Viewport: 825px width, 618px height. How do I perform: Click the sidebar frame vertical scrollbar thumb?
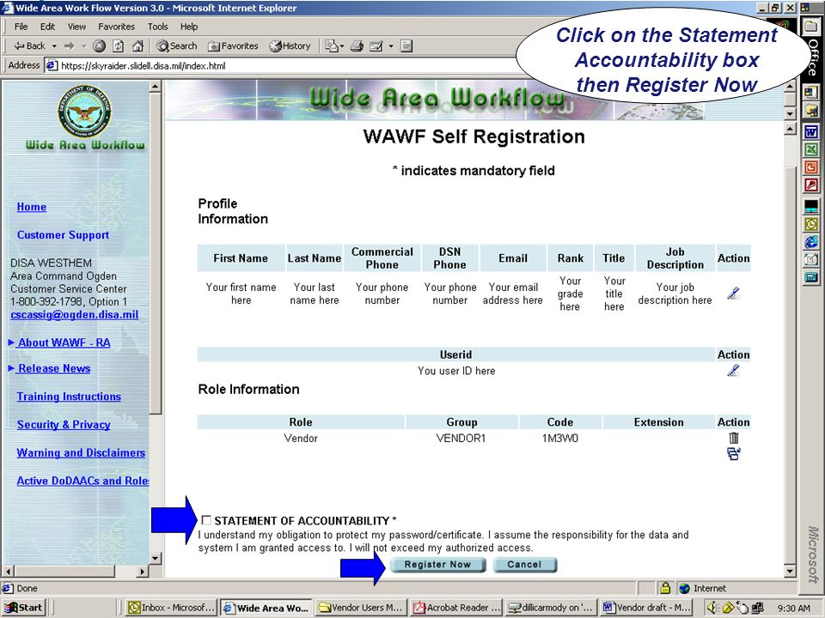click(x=156, y=254)
